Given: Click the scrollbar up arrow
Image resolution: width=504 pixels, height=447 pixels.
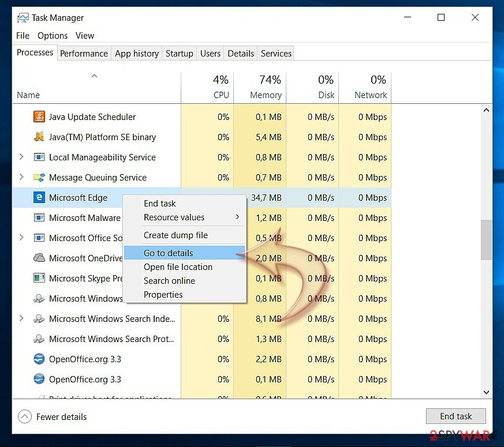Looking at the screenshot, I should pyautogui.click(x=486, y=110).
